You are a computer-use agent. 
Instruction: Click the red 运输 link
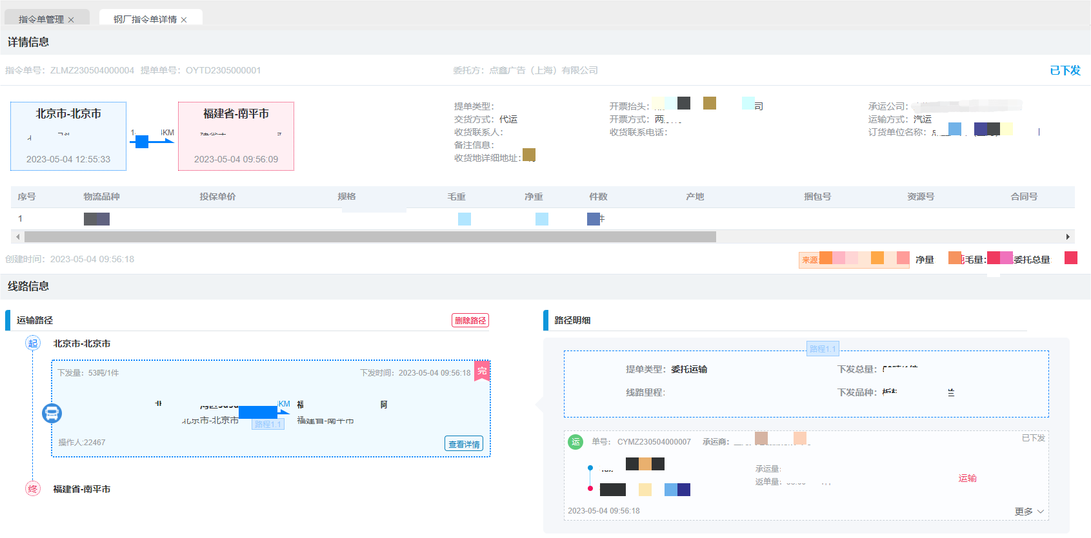pyautogui.click(x=967, y=478)
